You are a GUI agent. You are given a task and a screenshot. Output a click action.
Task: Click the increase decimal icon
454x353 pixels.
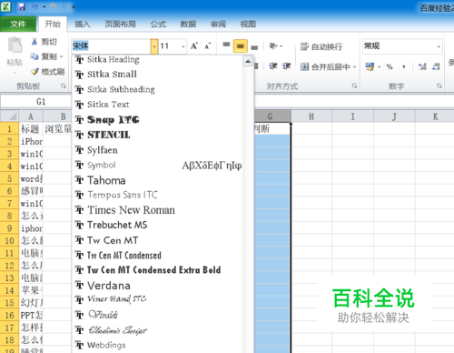click(x=422, y=66)
